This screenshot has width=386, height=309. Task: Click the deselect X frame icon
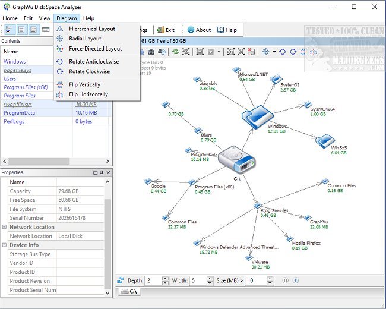click(x=241, y=52)
